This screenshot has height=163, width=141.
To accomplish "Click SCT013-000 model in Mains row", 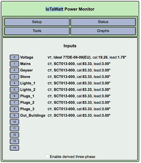I will coord(64,64).
